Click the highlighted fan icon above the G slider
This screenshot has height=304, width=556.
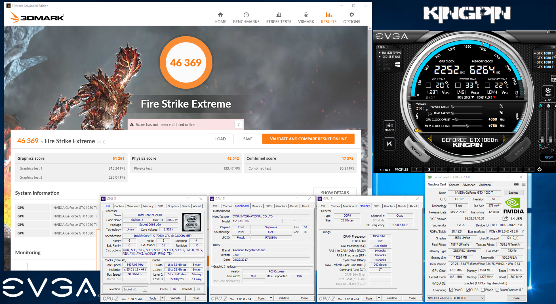point(540,106)
